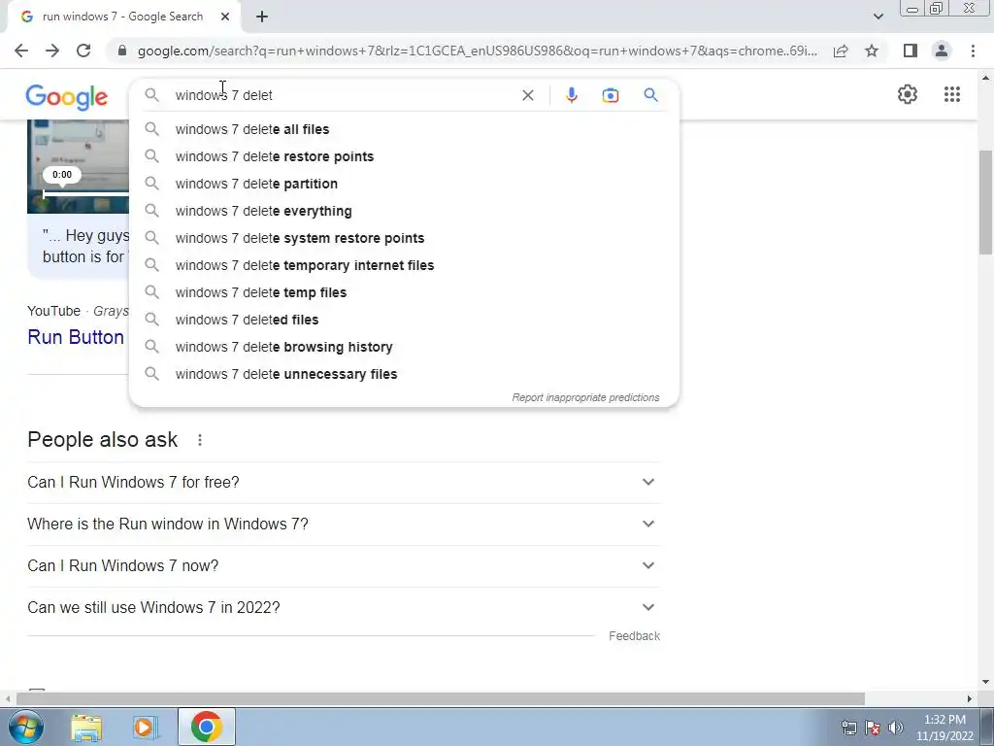The width and height of the screenshot is (994, 746).
Task: Click inside the Google search field
Action: tap(343, 95)
